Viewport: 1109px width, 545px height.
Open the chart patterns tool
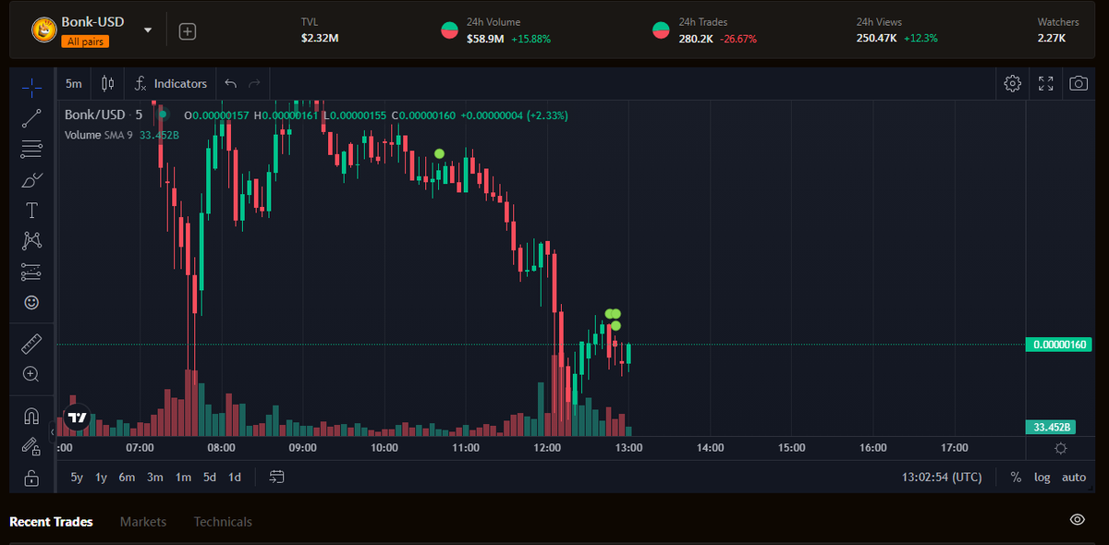click(31, 241)
